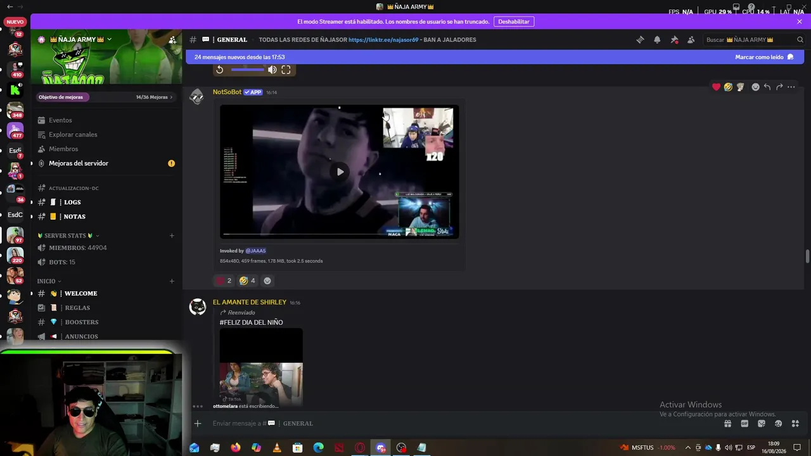Screen dimensions: 811x456
Task: Open the server with 477 unread badge
Action: (15, 130)
